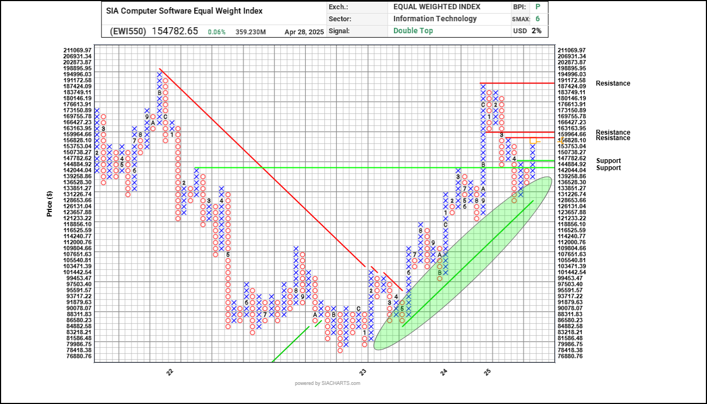Click the top Resistance label at 191172.58
Viewport: 707px width, 404px height.
[x=613, y=83]
